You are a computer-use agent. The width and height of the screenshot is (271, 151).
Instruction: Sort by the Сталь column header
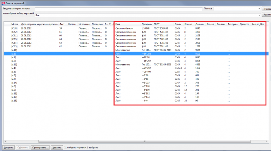click(178, 24)
